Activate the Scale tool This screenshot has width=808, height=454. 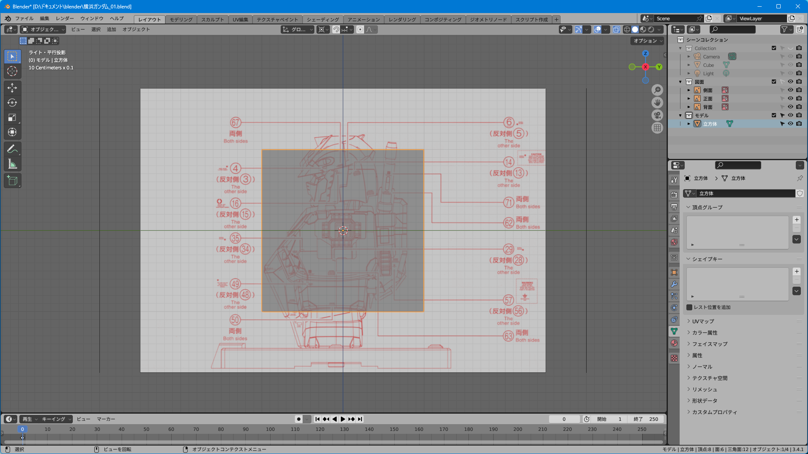tap(12, 118)
